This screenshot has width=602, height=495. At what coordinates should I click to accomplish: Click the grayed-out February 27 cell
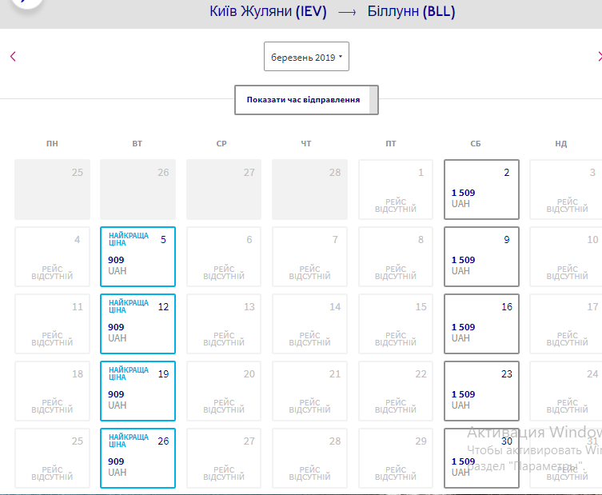pos(224,190)
